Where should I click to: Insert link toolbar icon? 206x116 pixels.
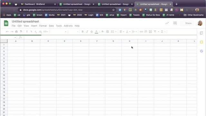click(x=141, y=32)
